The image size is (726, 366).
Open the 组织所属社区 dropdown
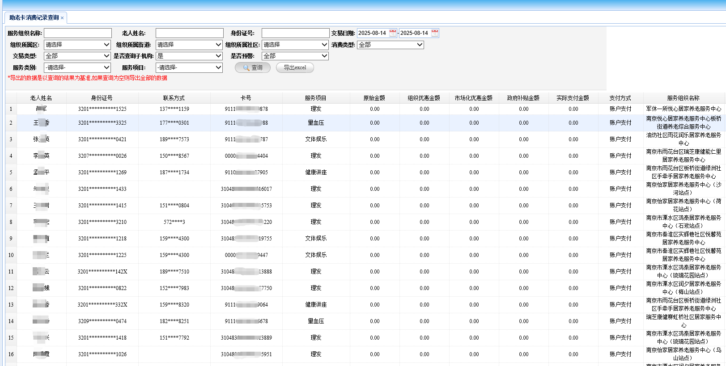[295, 45]
